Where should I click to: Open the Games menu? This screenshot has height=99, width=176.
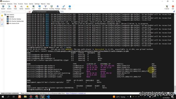(31, 4)
